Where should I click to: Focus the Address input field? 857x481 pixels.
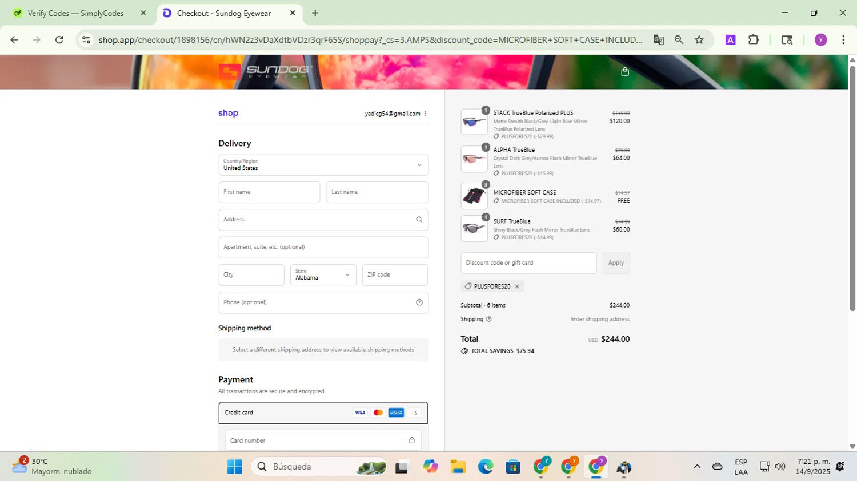(x=323, y=220)
